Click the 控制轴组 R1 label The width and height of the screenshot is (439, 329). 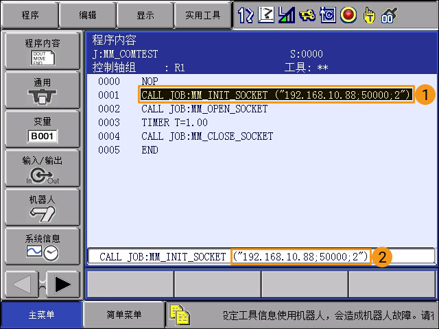[x=139, y=67]
